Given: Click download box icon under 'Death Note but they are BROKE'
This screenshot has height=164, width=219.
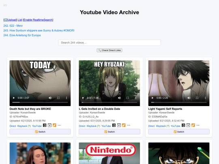Looking at the screenshot, I should 49,126.
